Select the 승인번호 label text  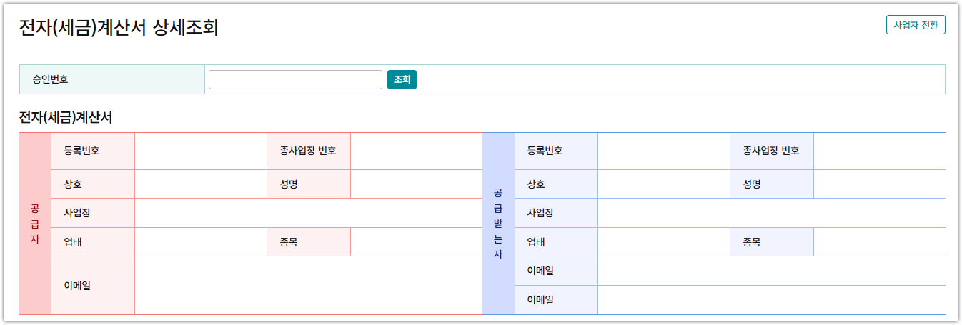click(x=50, y=80)
